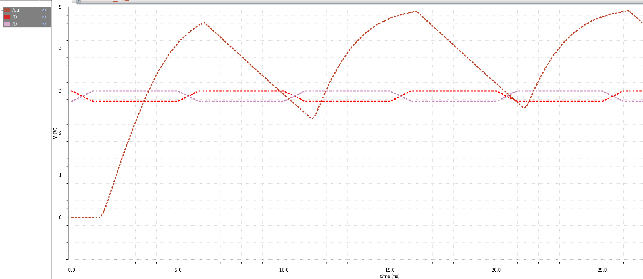Click the "V (V)" y-axis title
The width and height of the screenshot is (643, 279).
(55, 133)
